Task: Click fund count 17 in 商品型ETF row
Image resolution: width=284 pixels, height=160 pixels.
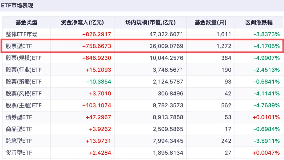Action: point(228,129)
